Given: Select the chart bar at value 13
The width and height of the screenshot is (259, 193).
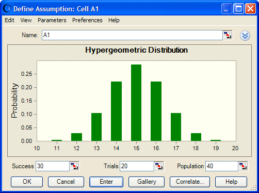Looking at the screenshot, I should tap(96, 127).
